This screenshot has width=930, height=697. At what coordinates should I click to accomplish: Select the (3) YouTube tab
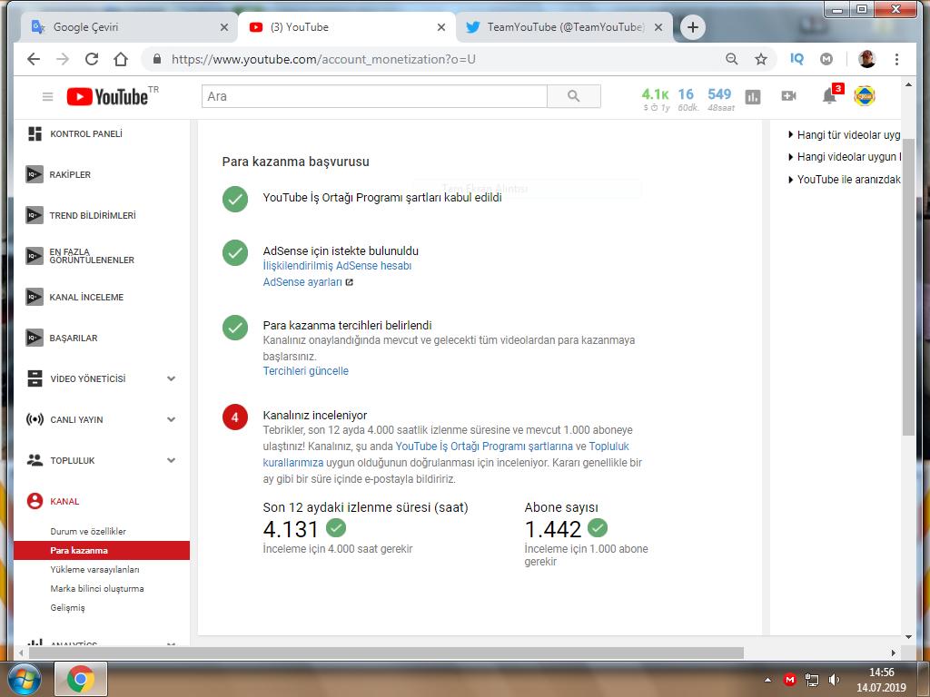(347, 27)
